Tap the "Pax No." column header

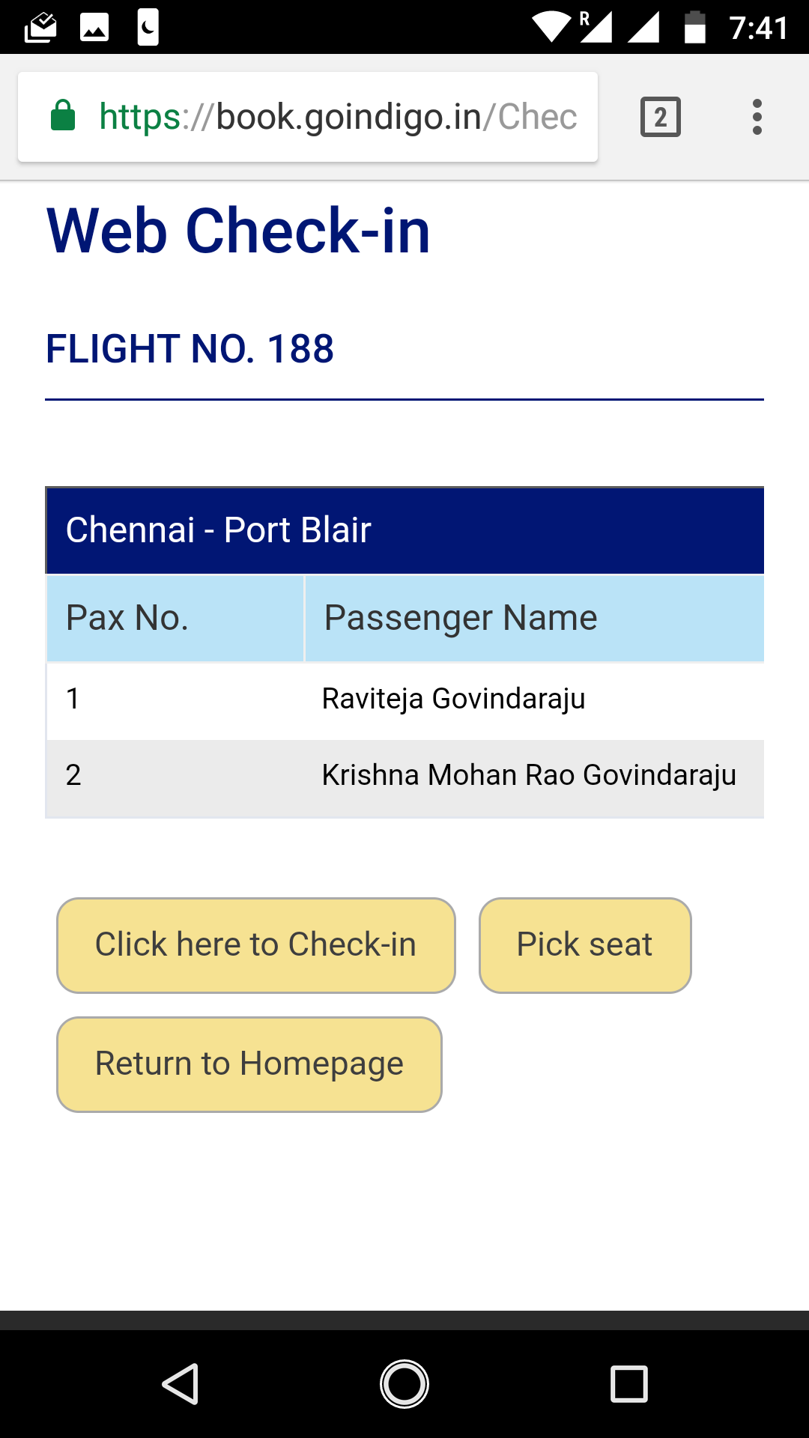pyautogui.click(x=175, y=619)
